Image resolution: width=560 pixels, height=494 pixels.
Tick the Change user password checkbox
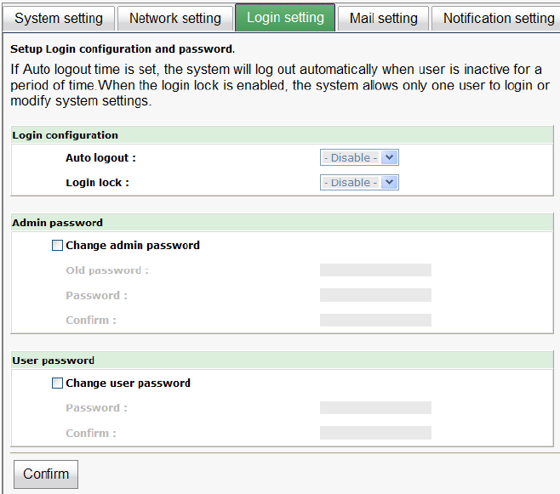tap(58, 383)
